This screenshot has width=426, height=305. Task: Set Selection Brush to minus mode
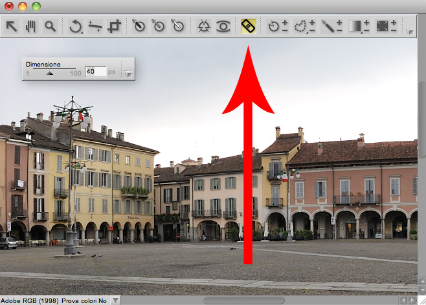point(339,30)
